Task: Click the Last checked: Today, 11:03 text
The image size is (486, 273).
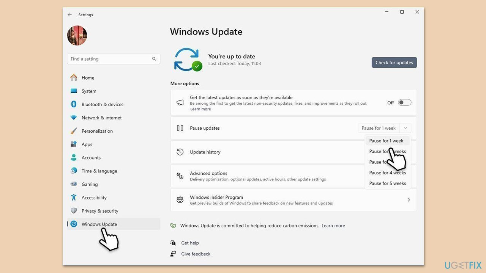Action: click(235, 64)
